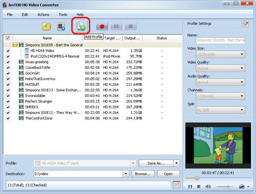Open the Video Size dropdown
Image resolution: width=256 pixels, height=194 pixels.
tap(221, 55)
